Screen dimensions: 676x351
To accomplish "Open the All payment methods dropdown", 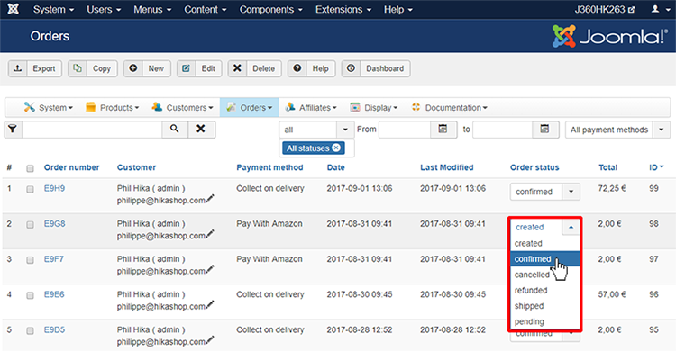I will pyautogui.click(x=617, y=130).
